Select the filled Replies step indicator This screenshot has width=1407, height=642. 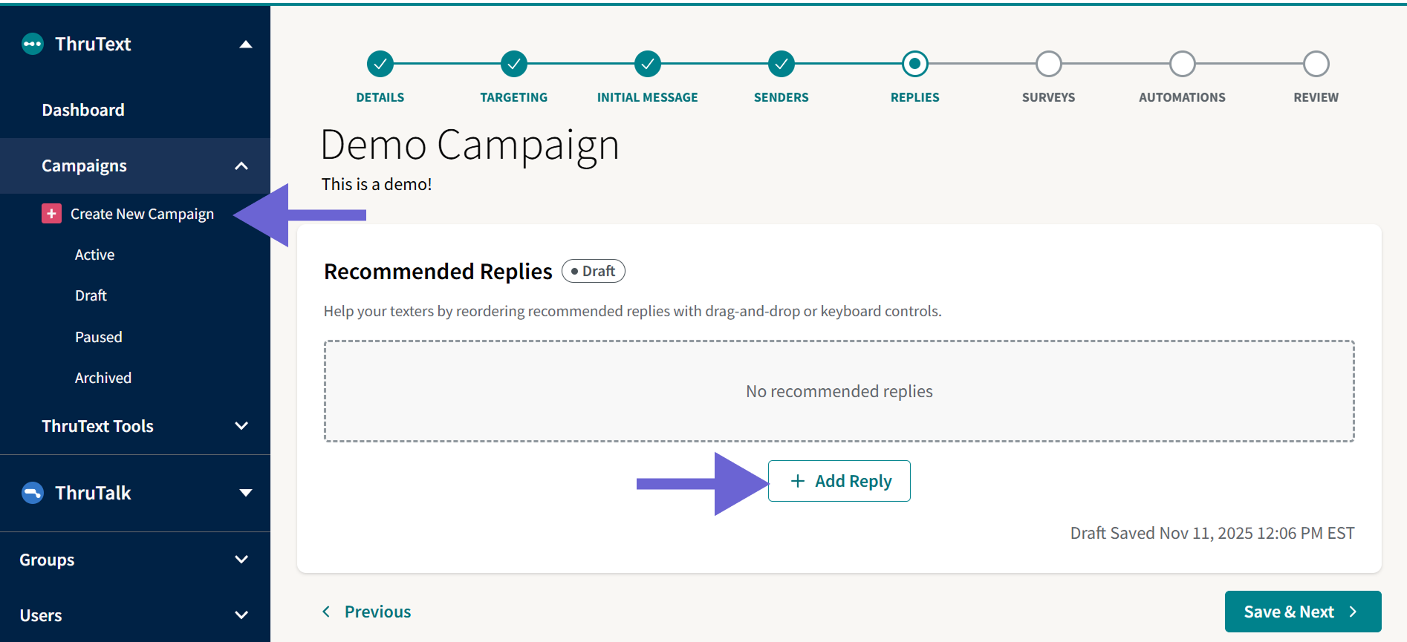pyautogui.click(x=914, y=64)
